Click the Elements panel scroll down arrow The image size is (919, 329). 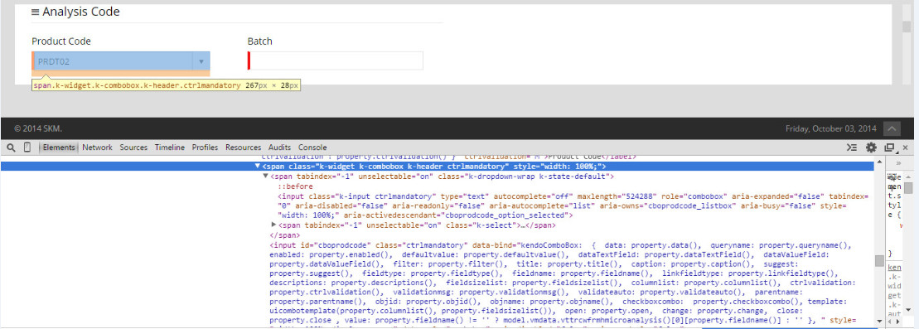click(879, 321)
